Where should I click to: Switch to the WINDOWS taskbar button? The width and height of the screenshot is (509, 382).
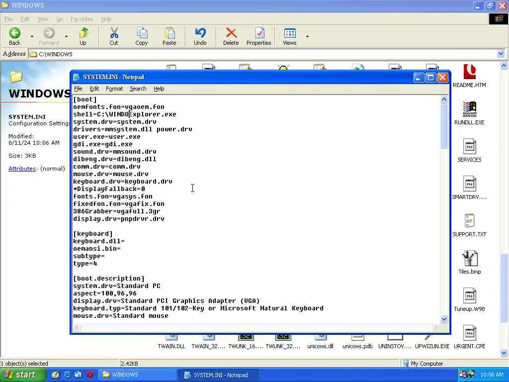coord(138,375)
